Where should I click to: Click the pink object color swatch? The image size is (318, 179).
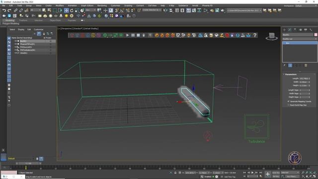(316, 35)
